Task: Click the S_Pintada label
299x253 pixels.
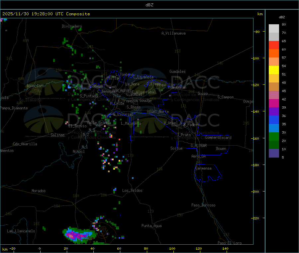Action: pos(89,96)
